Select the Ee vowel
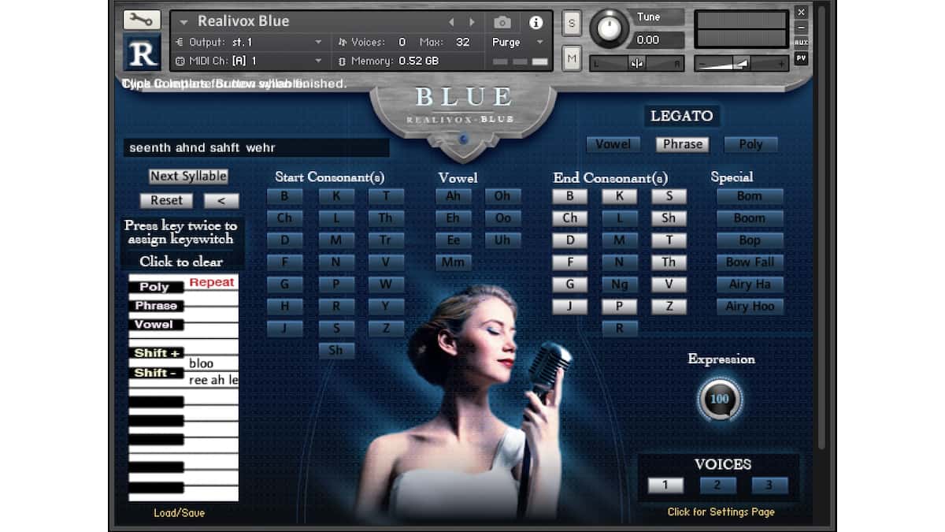Screen dimensions: 945x532 454,240
